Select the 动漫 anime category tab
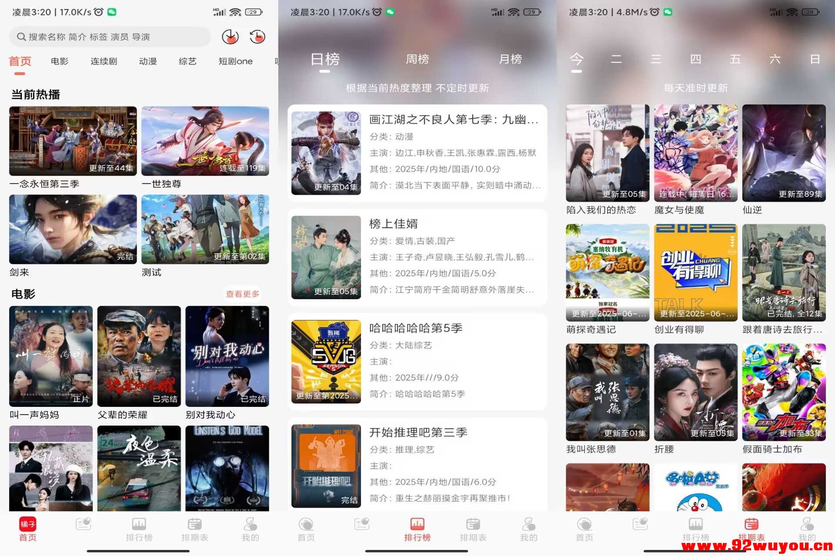 pyautogui.click(x=147, y=61)
